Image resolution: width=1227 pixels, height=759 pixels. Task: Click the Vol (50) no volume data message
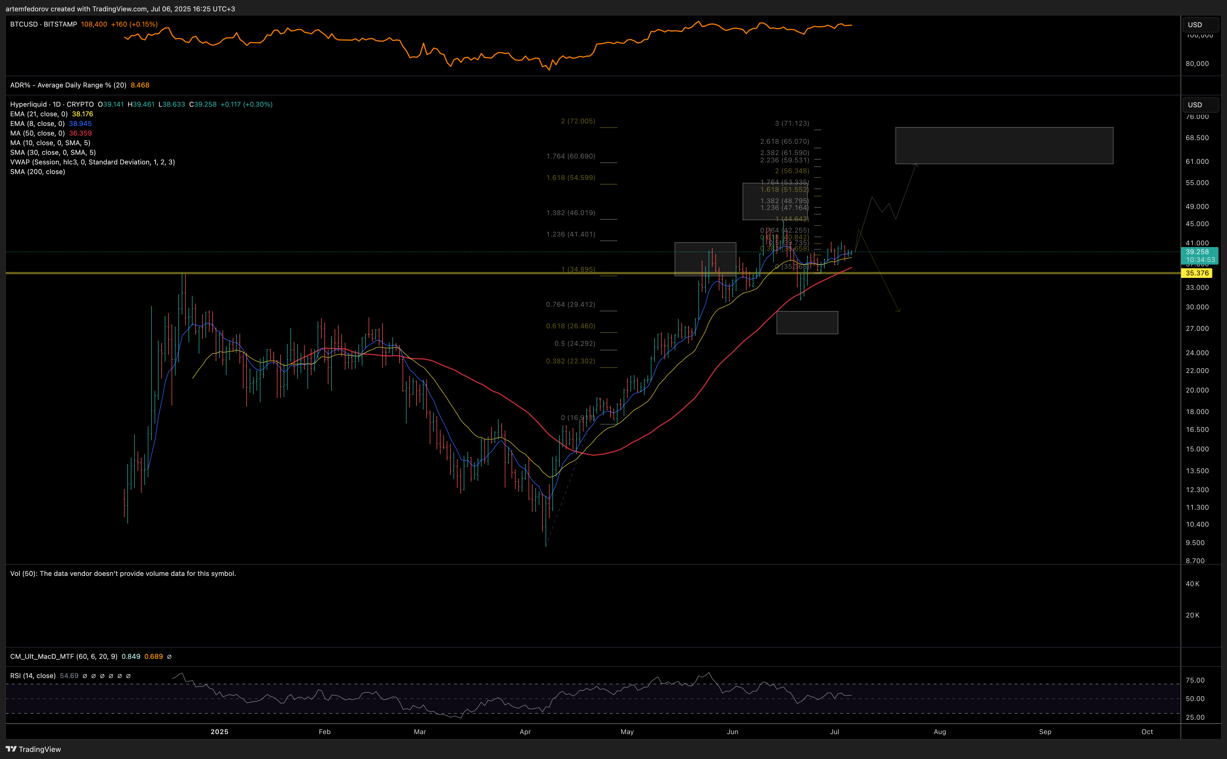click(123, 573)
